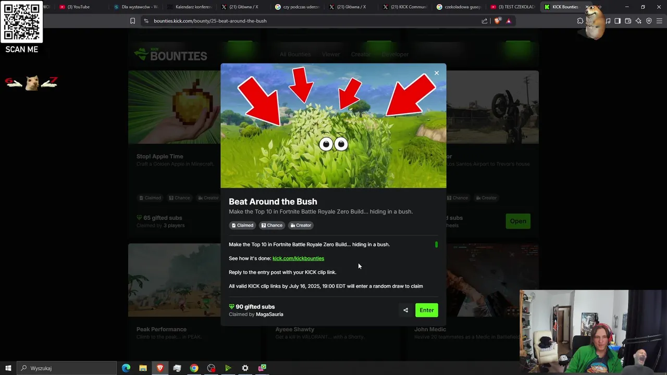Switch to czy podczas uderze Google tab
The height and width of the screenshot is (375, 667).
[297, 7]
